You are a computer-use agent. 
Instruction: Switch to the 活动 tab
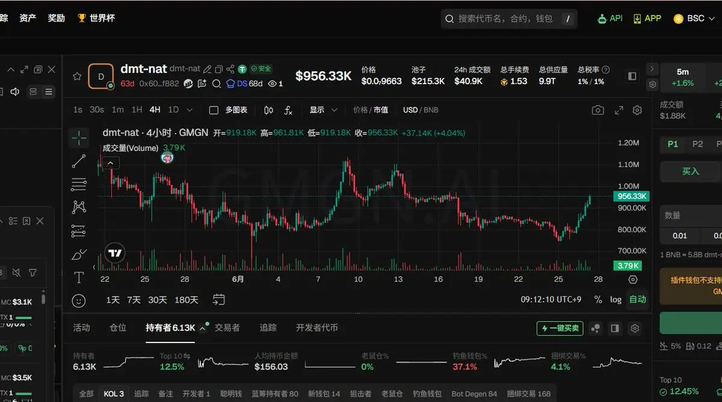pyautogui.click(x=81, y=327)
